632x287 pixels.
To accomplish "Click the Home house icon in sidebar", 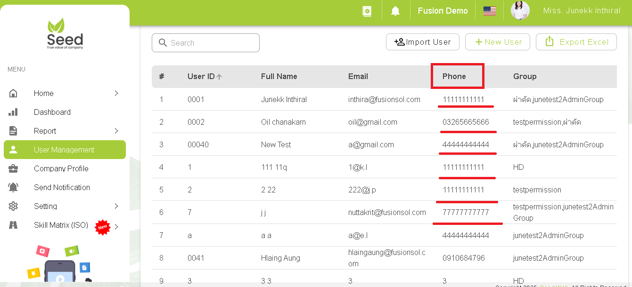I will (x=14, y=93).
